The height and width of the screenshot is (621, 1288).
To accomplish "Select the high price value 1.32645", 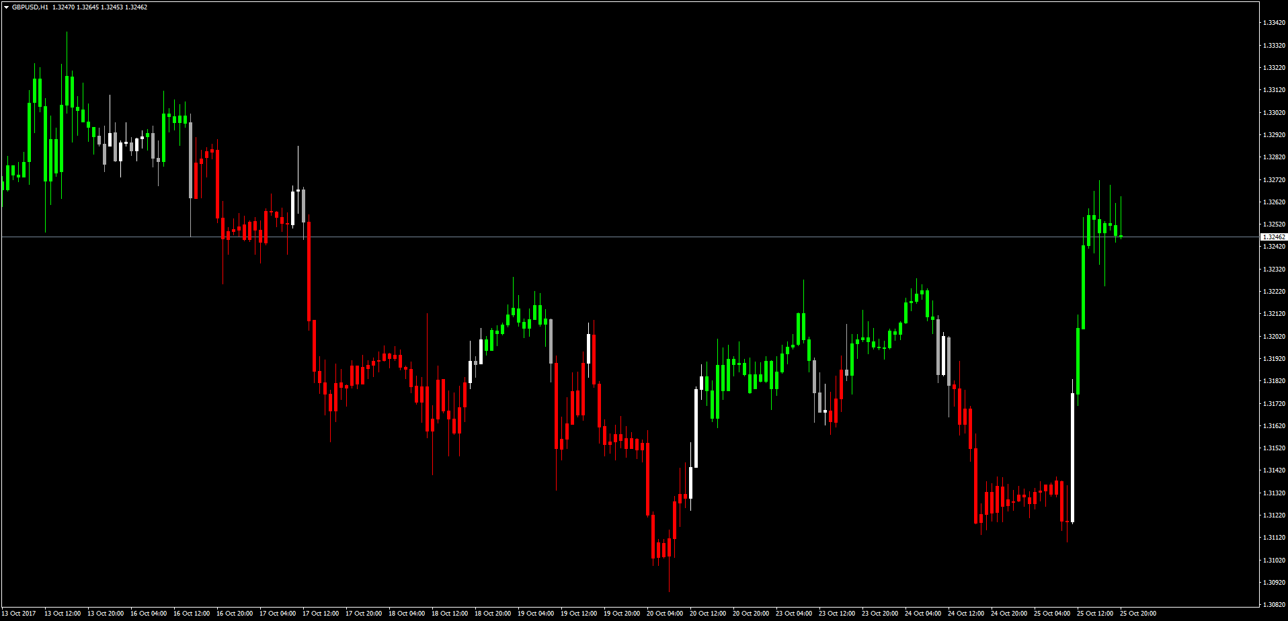I will click(x=88, y=7).
